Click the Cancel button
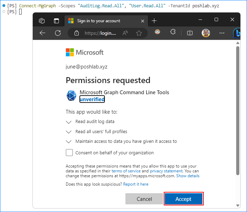 pos(144,199)
